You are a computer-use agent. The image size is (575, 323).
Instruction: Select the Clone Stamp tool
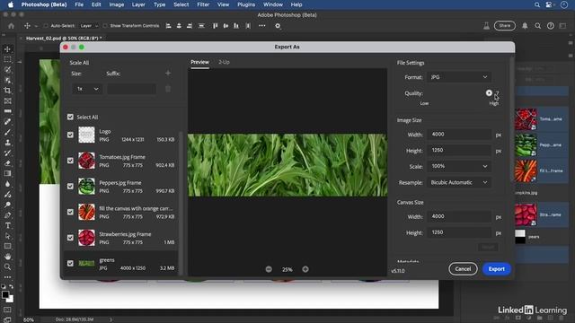[8, 143]
